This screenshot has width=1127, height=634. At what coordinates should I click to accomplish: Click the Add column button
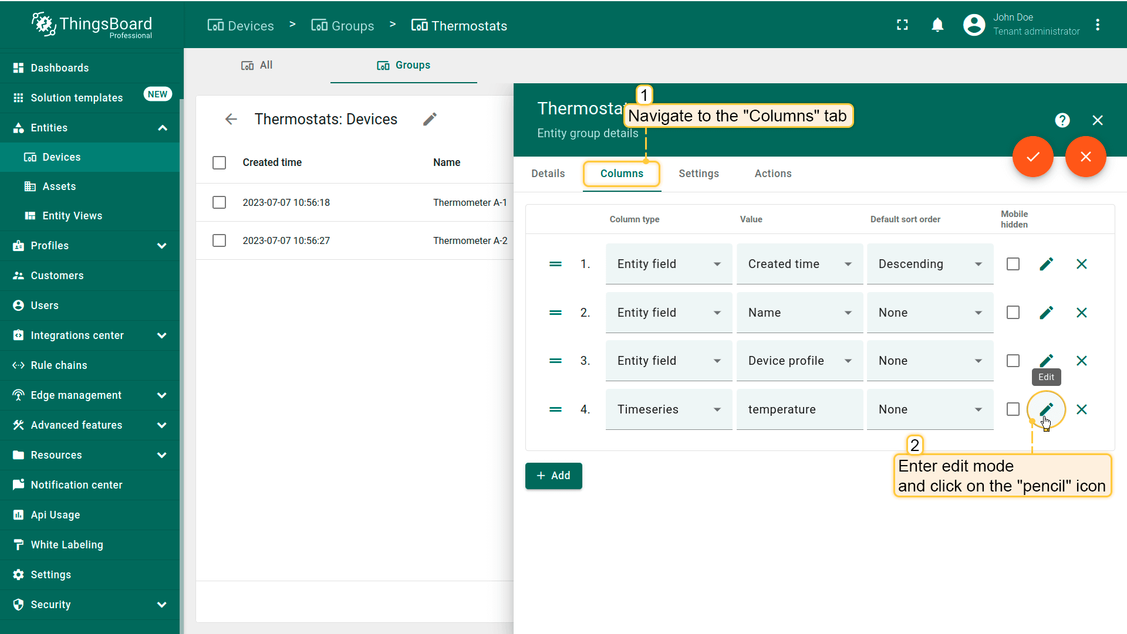553,476
